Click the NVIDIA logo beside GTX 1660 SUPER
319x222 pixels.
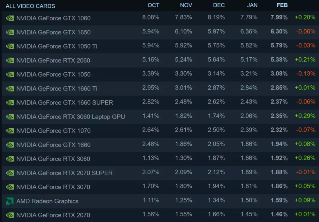[x=10, y=103]
